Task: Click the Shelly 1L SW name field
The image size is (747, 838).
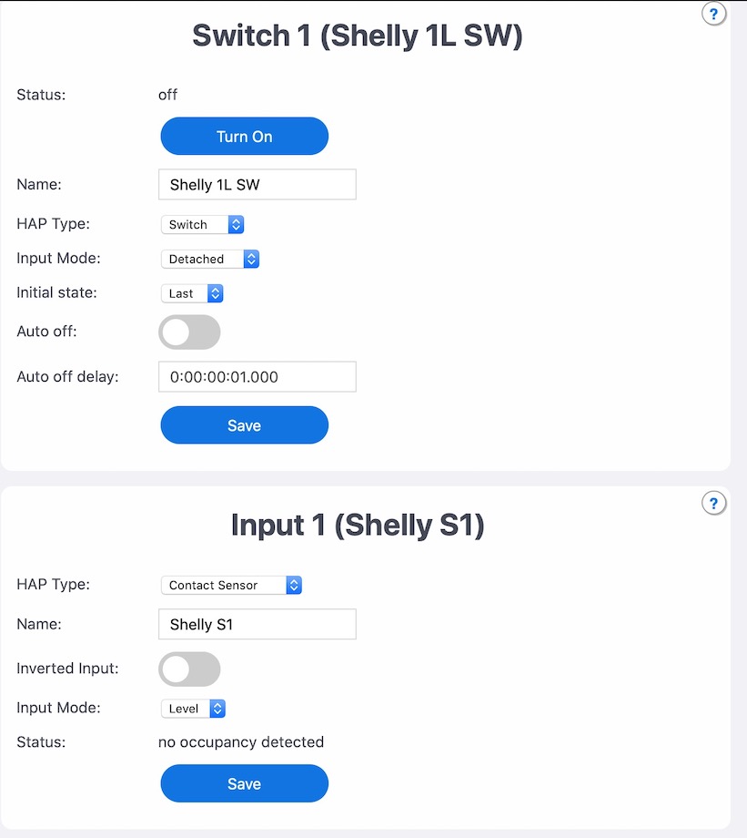Action: 257,184
